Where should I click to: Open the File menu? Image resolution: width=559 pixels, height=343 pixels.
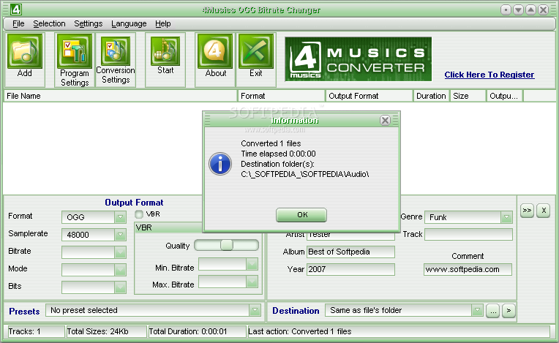(x=18, y=23)
